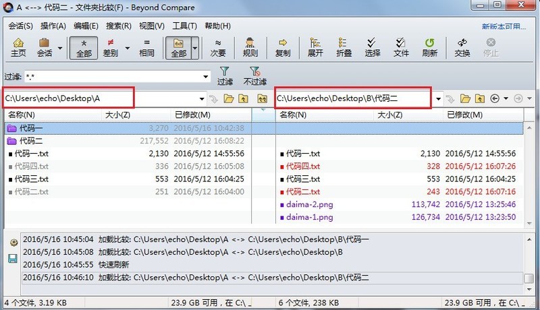Sort left pane by 名称(N) column
This screenshot has height=310, width=540.
53,115
